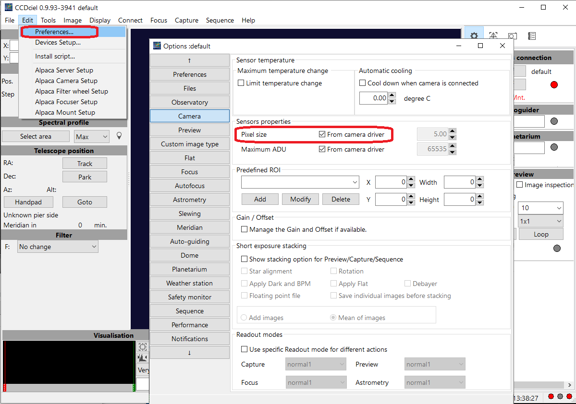Open the gear settings tab icon

tap(474, 36)
